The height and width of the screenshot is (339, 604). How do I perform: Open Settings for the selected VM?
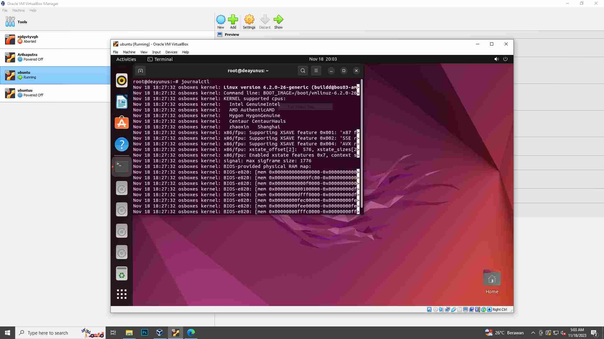pos(249,22)
